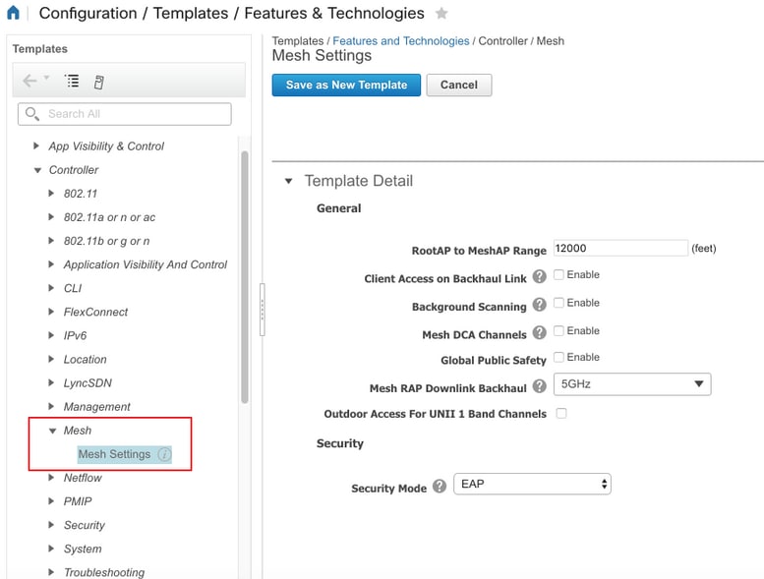764x579 pixels.
Task: Open the Security Mode EAP dropdown
Action: point(532,484)
